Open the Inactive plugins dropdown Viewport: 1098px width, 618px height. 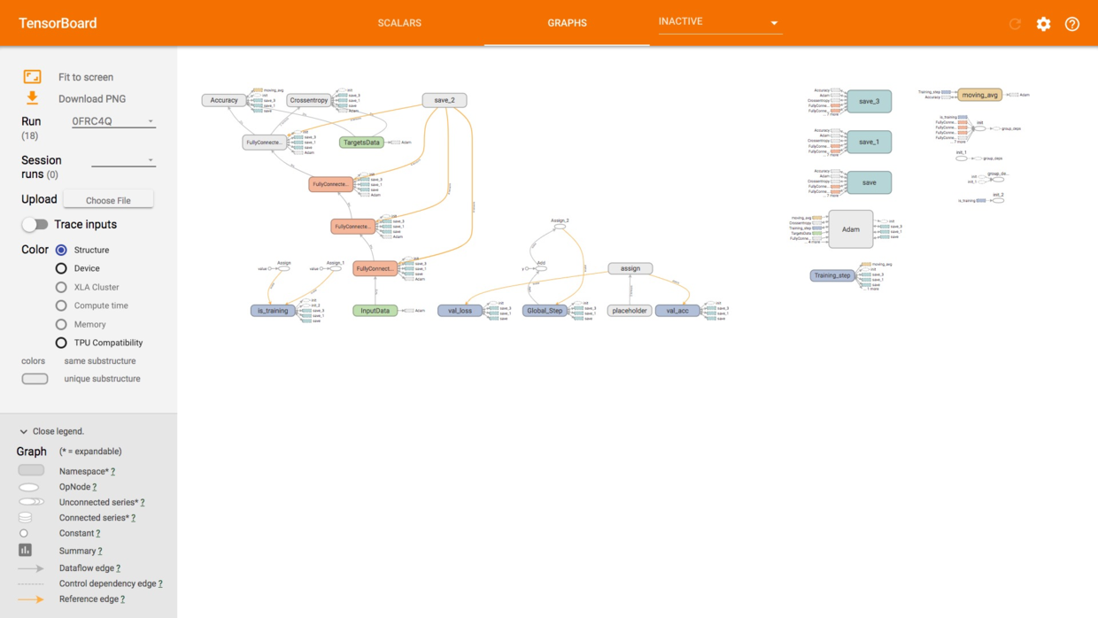click(x=718, y=22)
